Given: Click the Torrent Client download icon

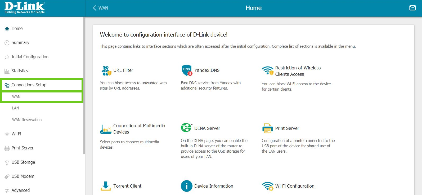Looking at the screenshot, I should [x=106, y=186].
